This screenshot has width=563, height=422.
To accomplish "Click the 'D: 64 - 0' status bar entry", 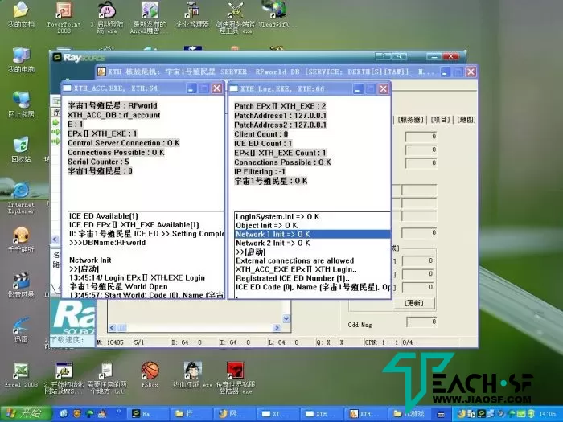I will (187, 342).
